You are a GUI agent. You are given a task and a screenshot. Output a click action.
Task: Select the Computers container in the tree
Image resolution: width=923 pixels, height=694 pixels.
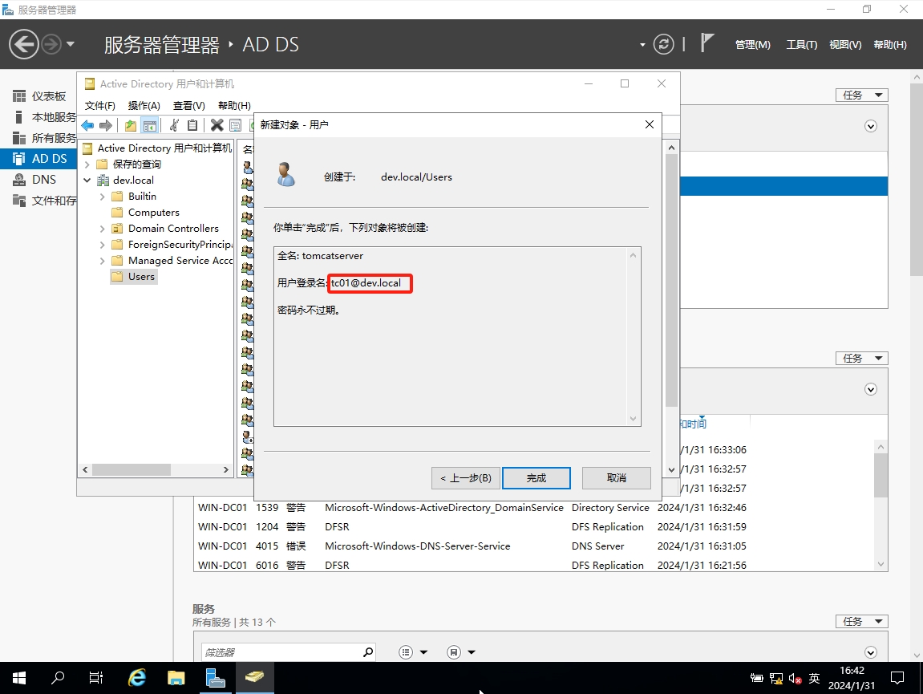coord(153,213)
